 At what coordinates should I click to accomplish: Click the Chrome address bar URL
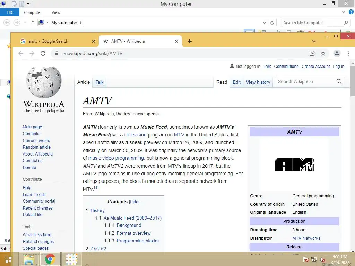pyautogui.click(x=92, y=53)
